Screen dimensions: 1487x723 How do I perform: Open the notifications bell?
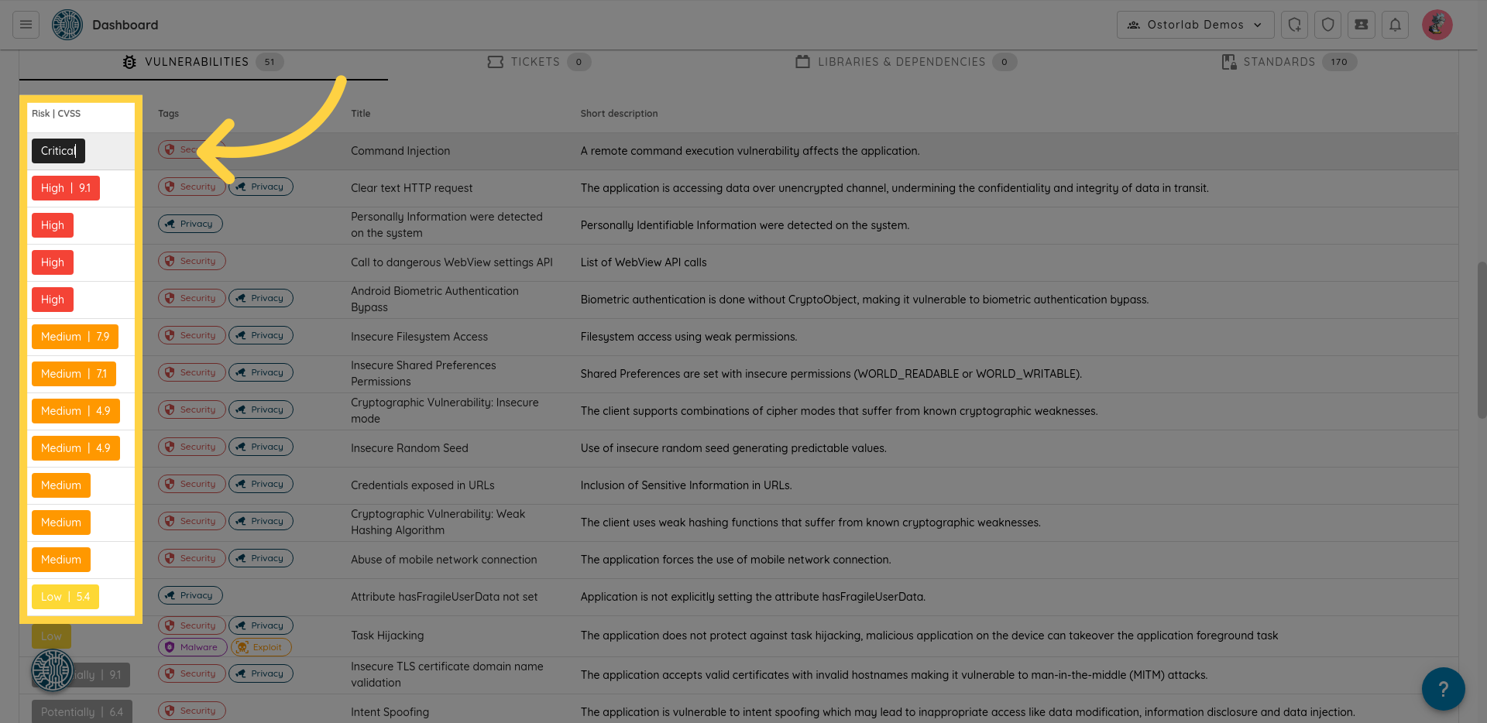pyautogui.click(x=1395, y=25)
